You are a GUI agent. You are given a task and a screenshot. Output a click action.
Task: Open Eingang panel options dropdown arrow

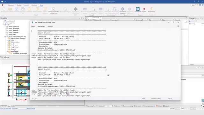click(199, 18)
